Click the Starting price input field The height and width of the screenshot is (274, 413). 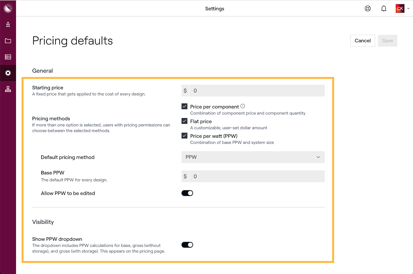pos(257,91)
